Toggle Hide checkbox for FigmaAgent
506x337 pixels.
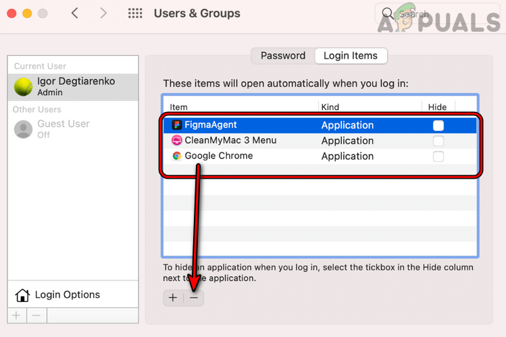click(438, 125)
